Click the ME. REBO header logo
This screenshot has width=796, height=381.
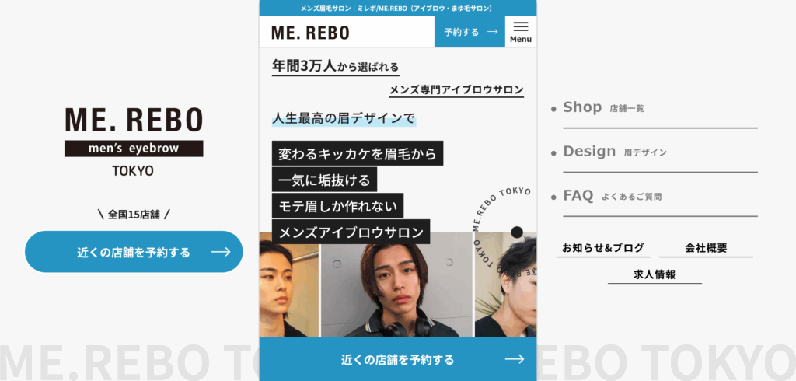[311, 33]
